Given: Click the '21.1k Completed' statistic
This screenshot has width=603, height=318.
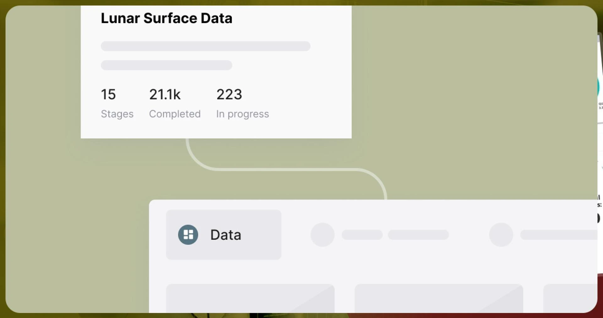Looking at the screenshot, I should click(x=175, y=104).
